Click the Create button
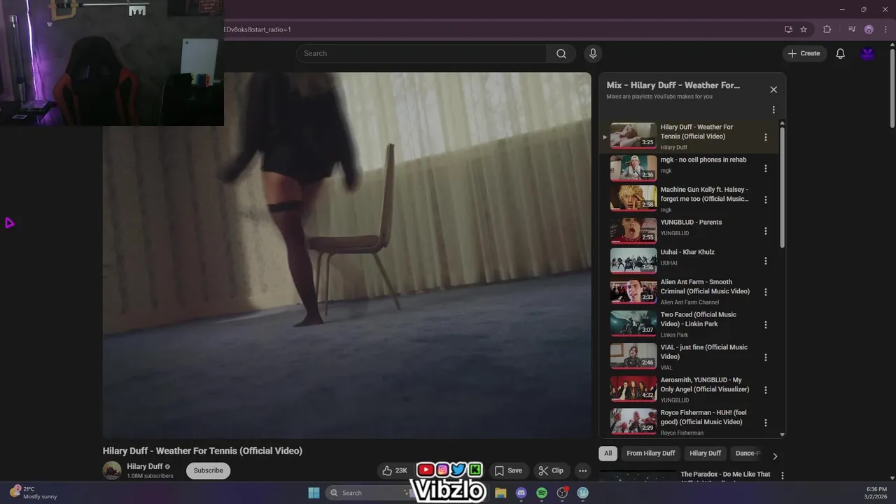This screenshot has width=896, height=504. click(x=804, y=54)
